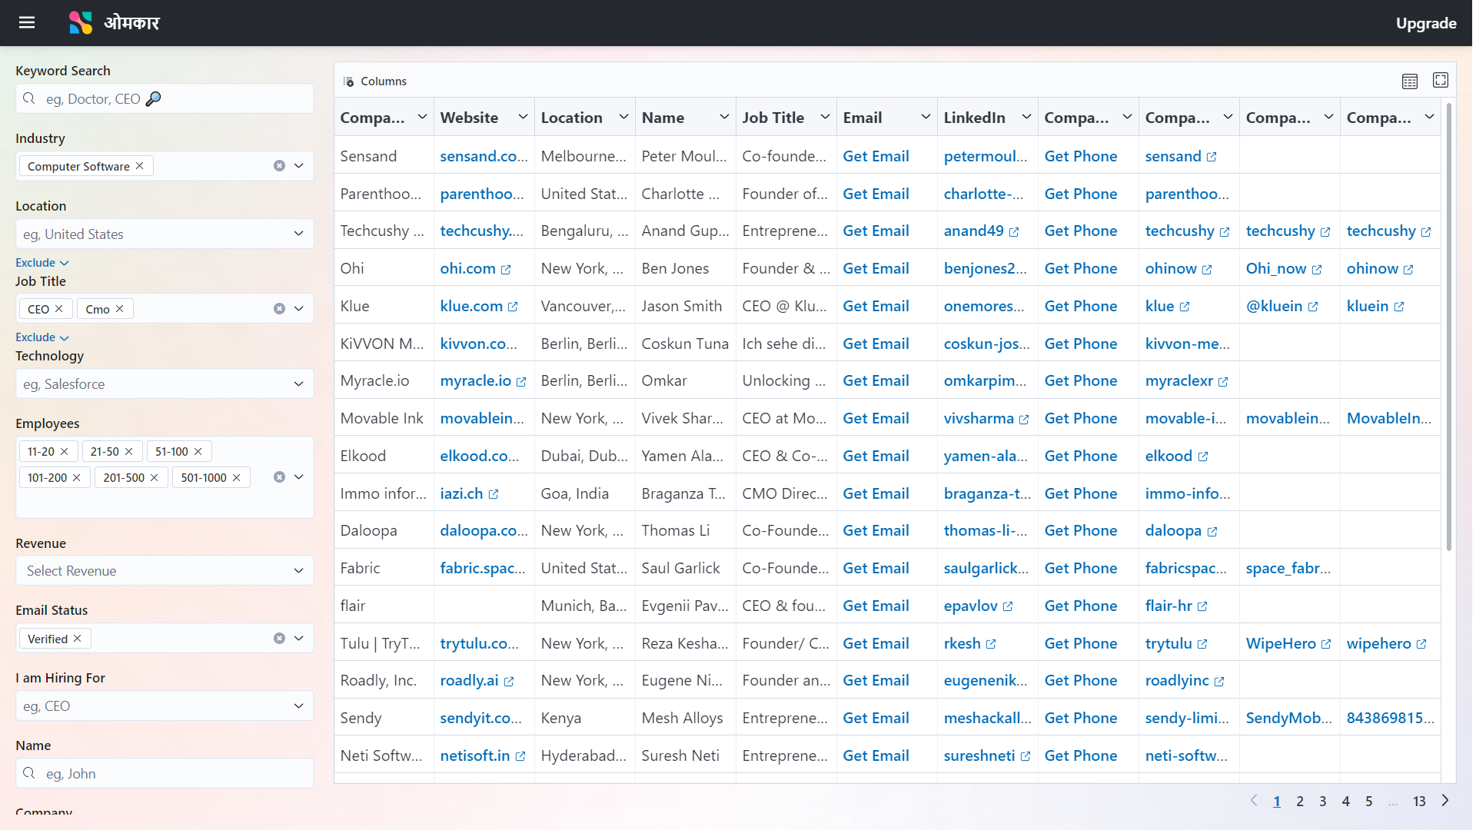Open the Name column menu chevron
Screen dimensions: 1476x830
[x=724, y=117]
